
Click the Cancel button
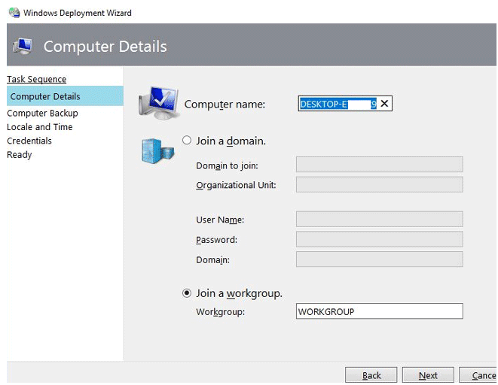pos(478,375)
